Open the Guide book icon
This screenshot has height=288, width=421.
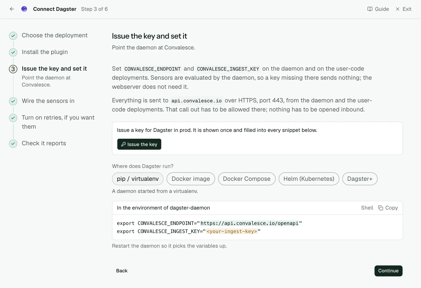click(370, 9)
